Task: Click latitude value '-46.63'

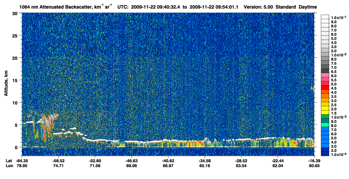Action: 131,161
